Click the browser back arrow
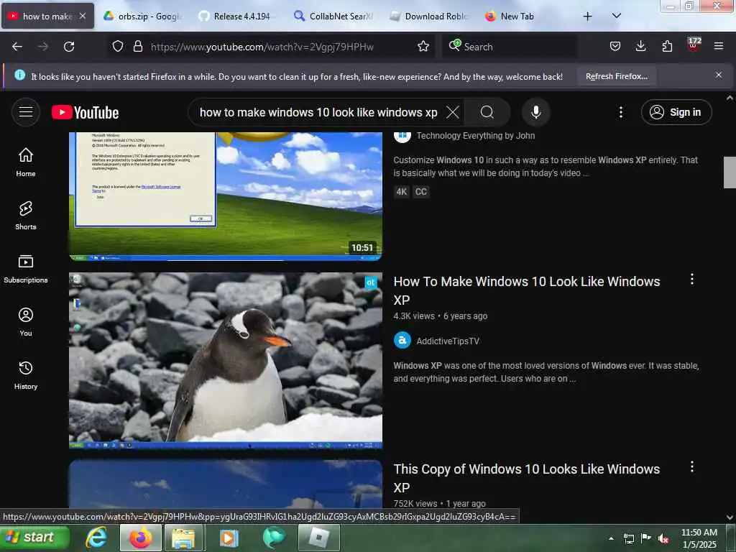Screen dimensions: 736x552 tap(17, 47)
